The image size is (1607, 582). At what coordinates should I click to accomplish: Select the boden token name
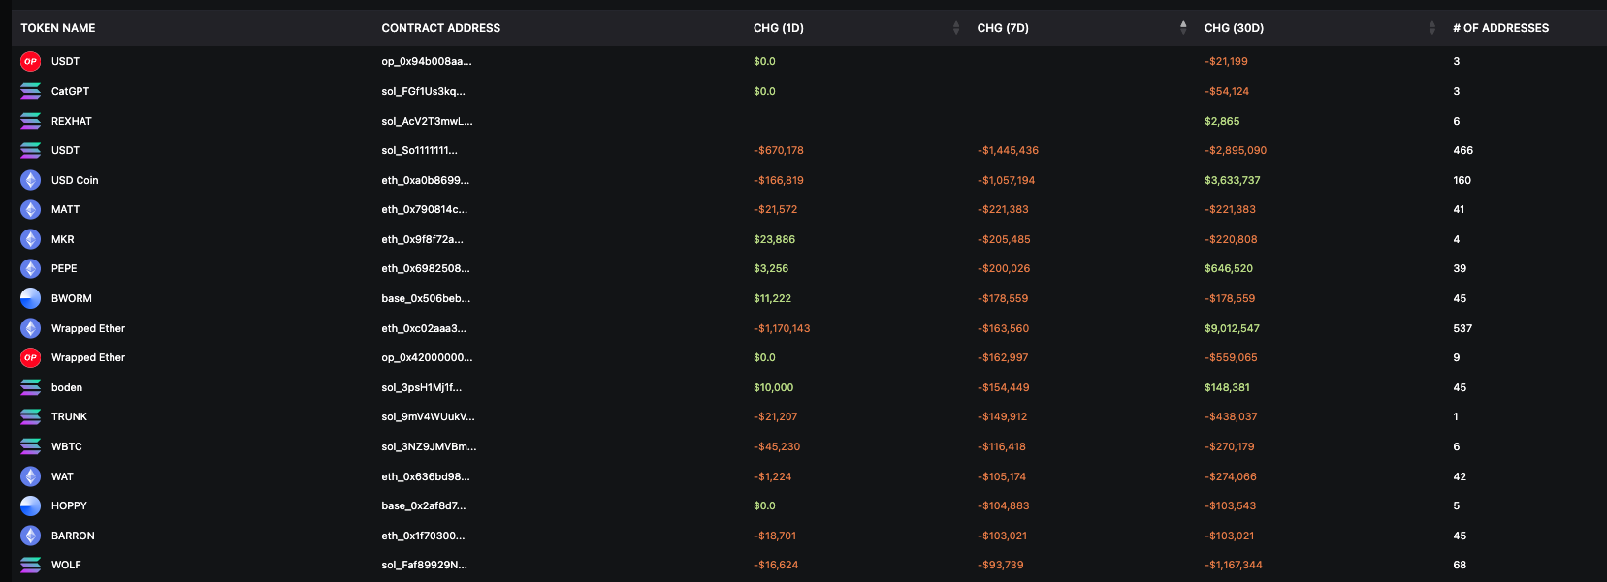click(x=67, y=387)
